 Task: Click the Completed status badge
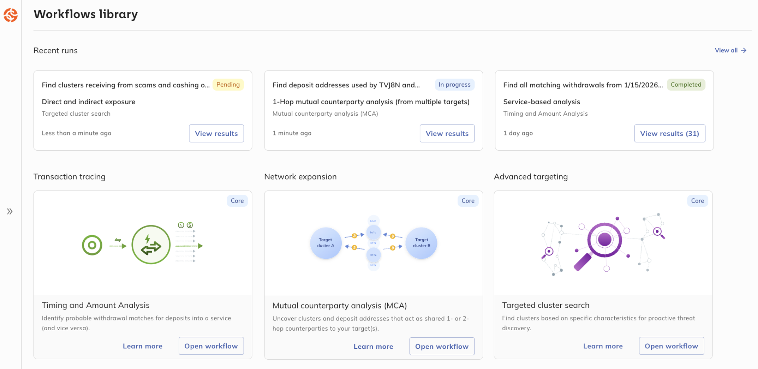point(686,84)
